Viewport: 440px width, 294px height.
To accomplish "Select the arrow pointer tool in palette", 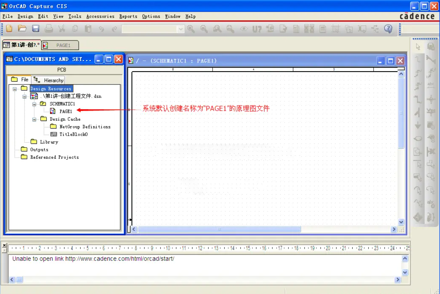I will point(418,47).
